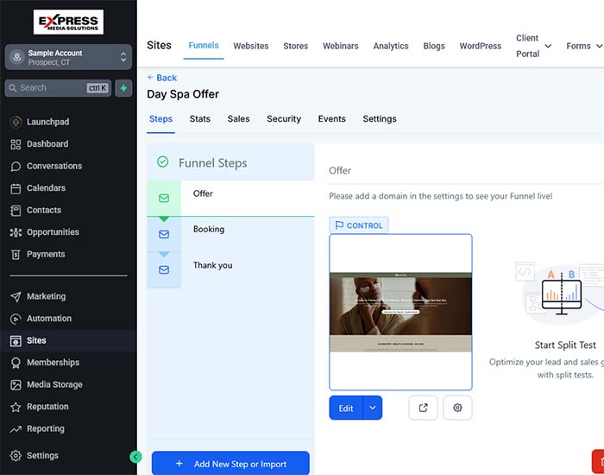Click the Dashboard grid icon
The image size is (604, 475).
[x=16, y=144]
